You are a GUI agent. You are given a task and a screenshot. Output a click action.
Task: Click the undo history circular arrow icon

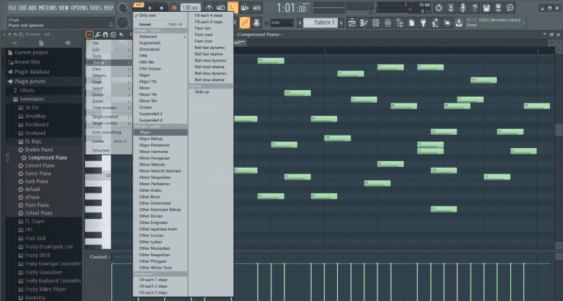439,7
